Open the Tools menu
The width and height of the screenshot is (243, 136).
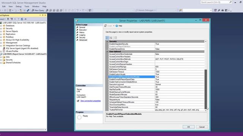[x=27, y=6]
